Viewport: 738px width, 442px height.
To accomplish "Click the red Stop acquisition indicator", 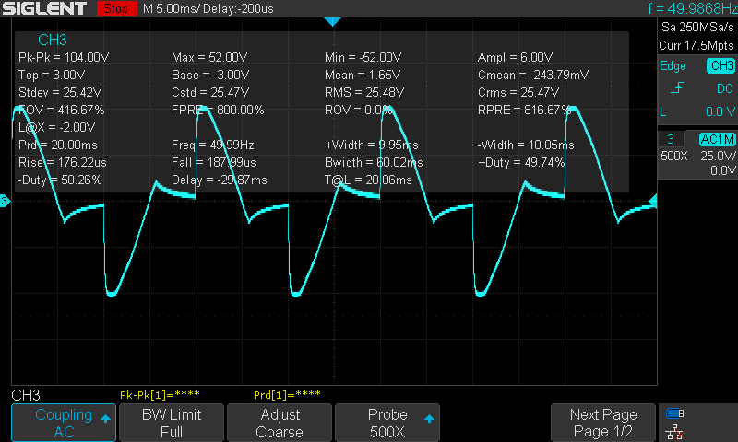I will click(114, 9).
